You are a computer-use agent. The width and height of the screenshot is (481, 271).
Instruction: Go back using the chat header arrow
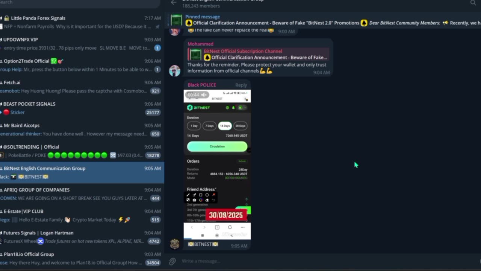173,2
